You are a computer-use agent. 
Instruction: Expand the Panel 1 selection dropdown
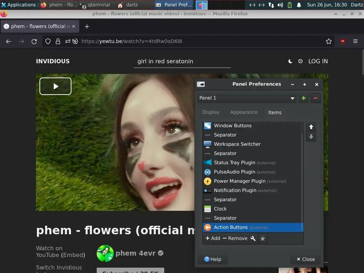point(247,98)
